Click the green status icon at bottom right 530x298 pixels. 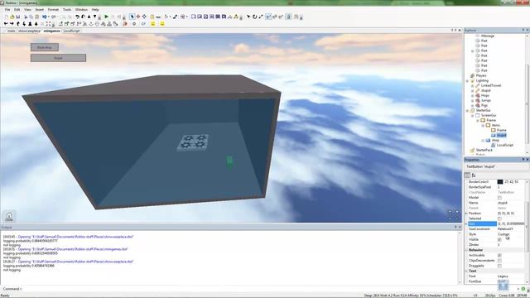coord(523,289)
